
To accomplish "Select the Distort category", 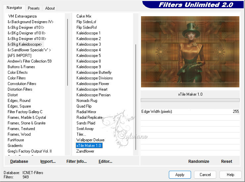I will (13, 95).
